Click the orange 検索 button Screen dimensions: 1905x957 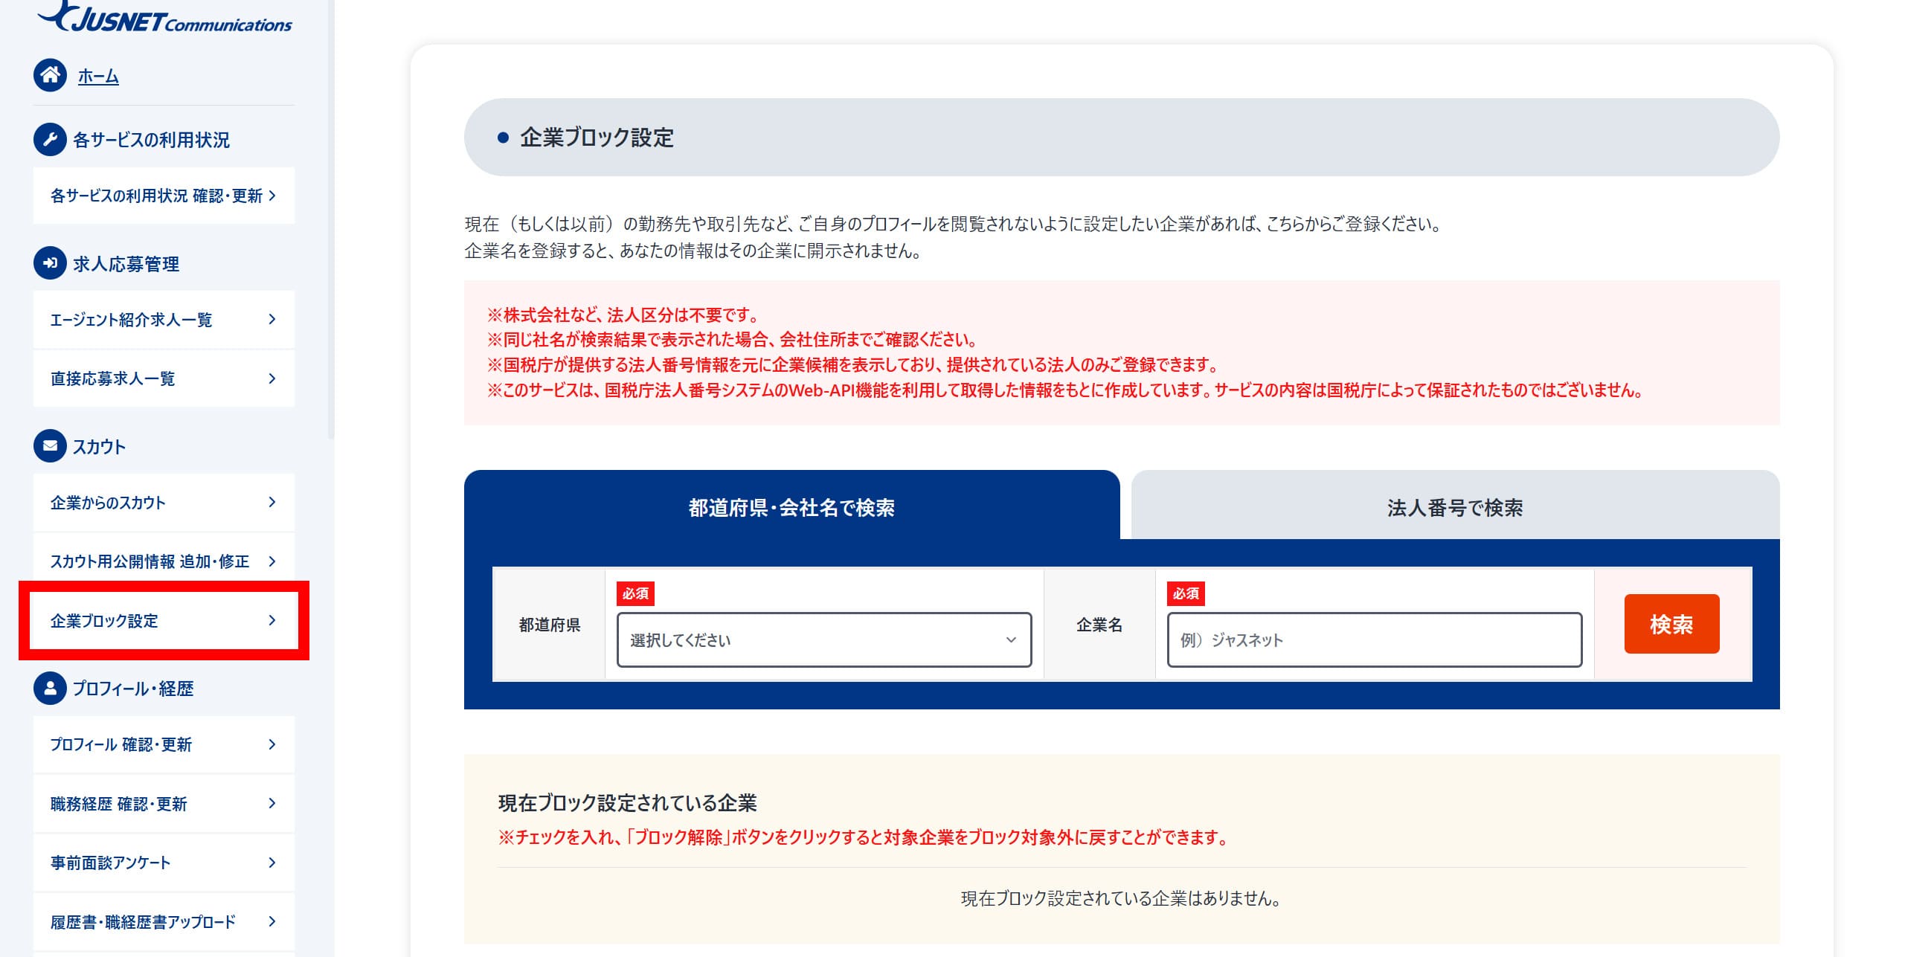(1671, 624)
